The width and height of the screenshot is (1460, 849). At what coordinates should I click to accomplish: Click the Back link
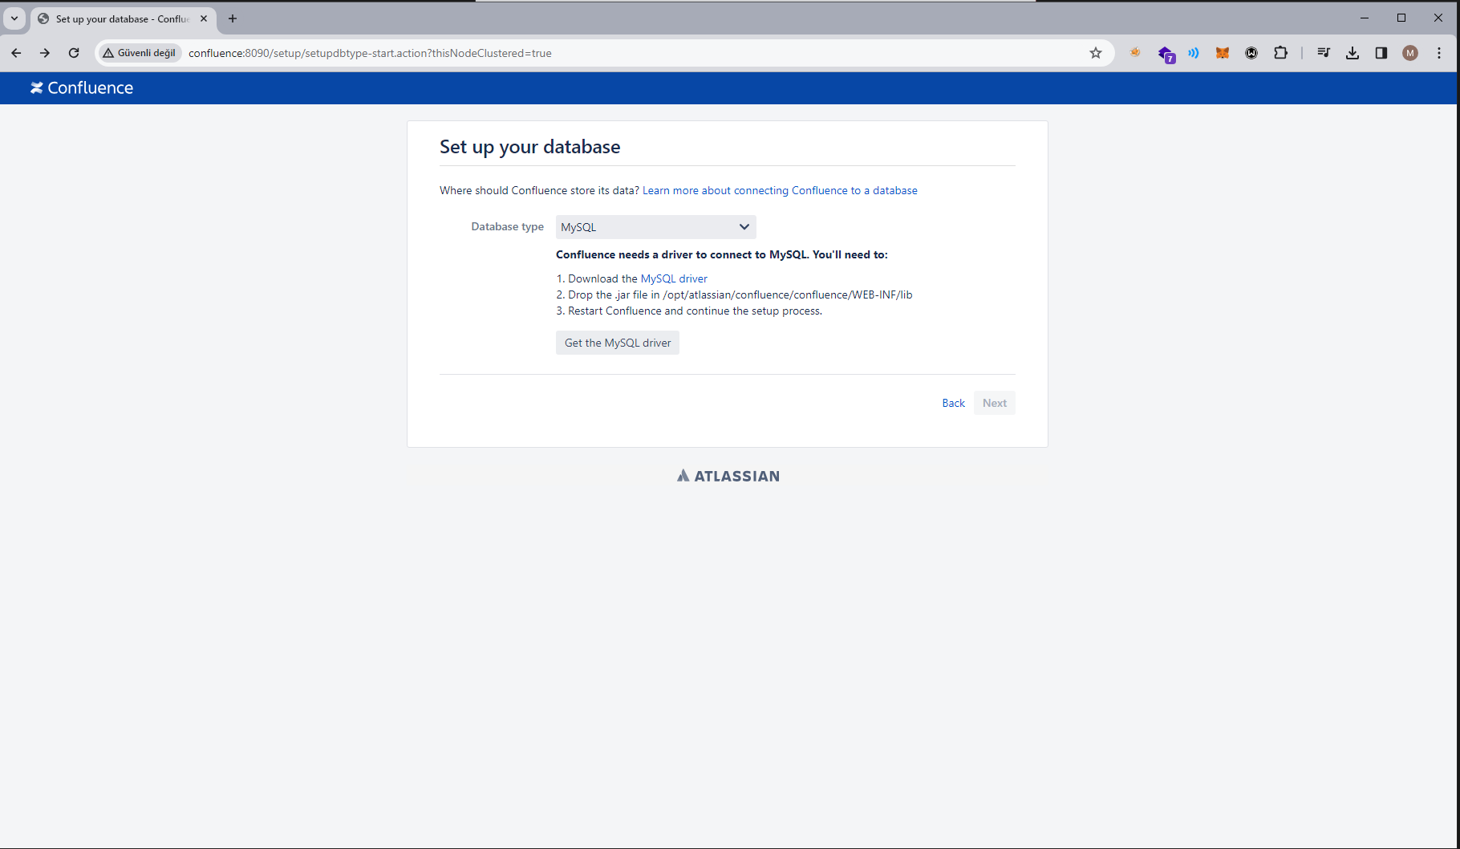point(953,403)
